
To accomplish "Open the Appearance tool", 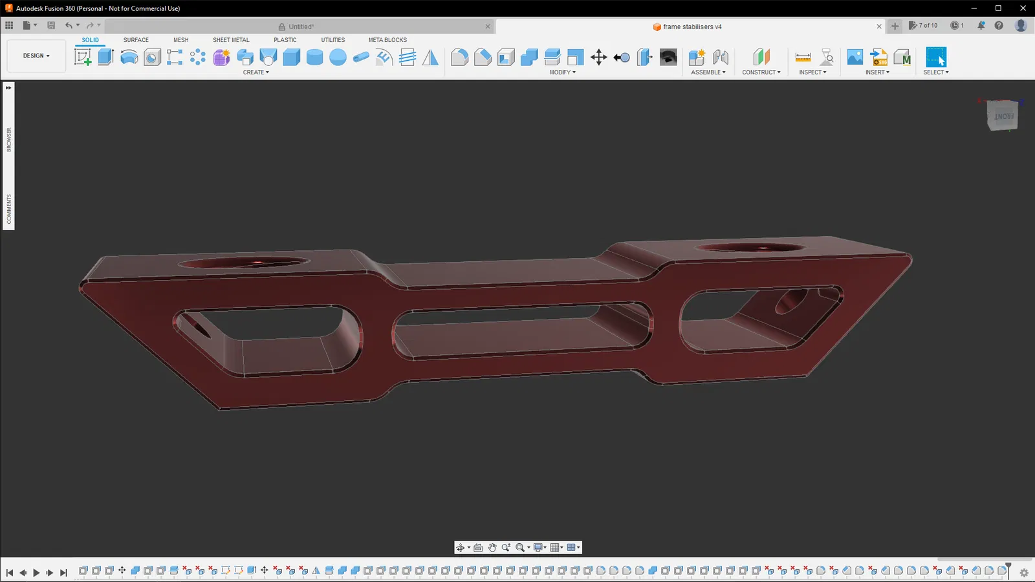I will coord(668,57).
